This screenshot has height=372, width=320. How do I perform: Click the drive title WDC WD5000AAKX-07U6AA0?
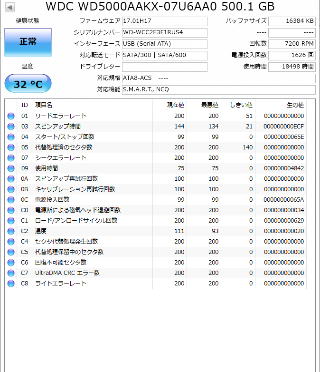point(131,6)
